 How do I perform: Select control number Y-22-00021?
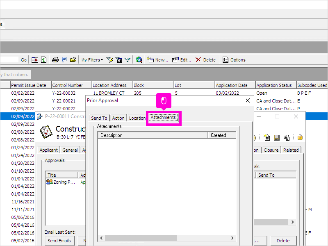pos(64,101)
